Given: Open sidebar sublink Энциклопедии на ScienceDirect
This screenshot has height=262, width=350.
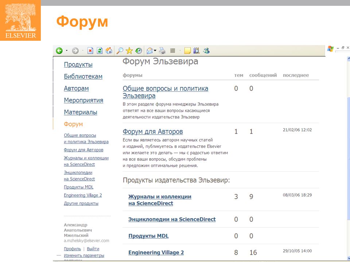Looking at the screenshot, I should 79,175.
